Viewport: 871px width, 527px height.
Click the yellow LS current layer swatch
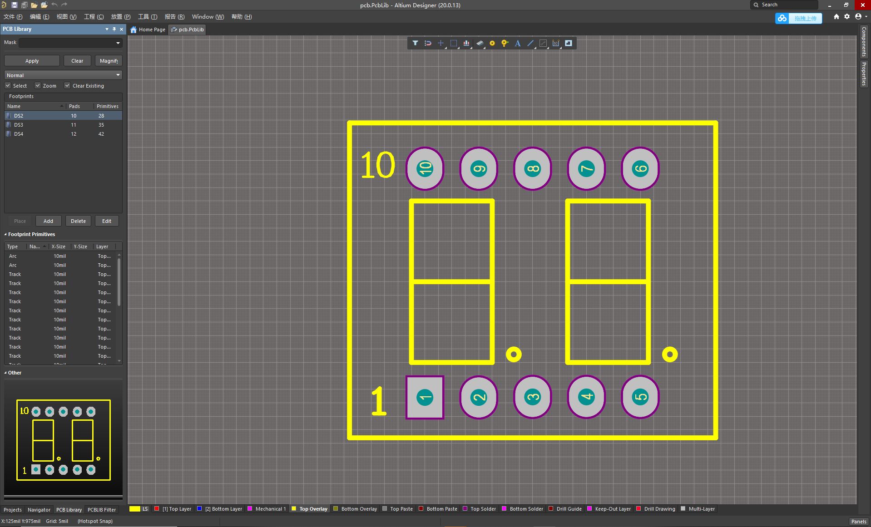135,509
